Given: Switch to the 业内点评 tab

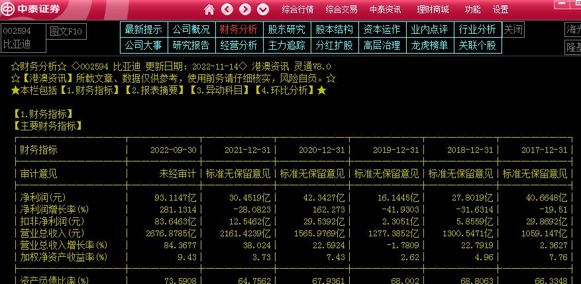Looking at the screenshot, I should pos(430,29).
